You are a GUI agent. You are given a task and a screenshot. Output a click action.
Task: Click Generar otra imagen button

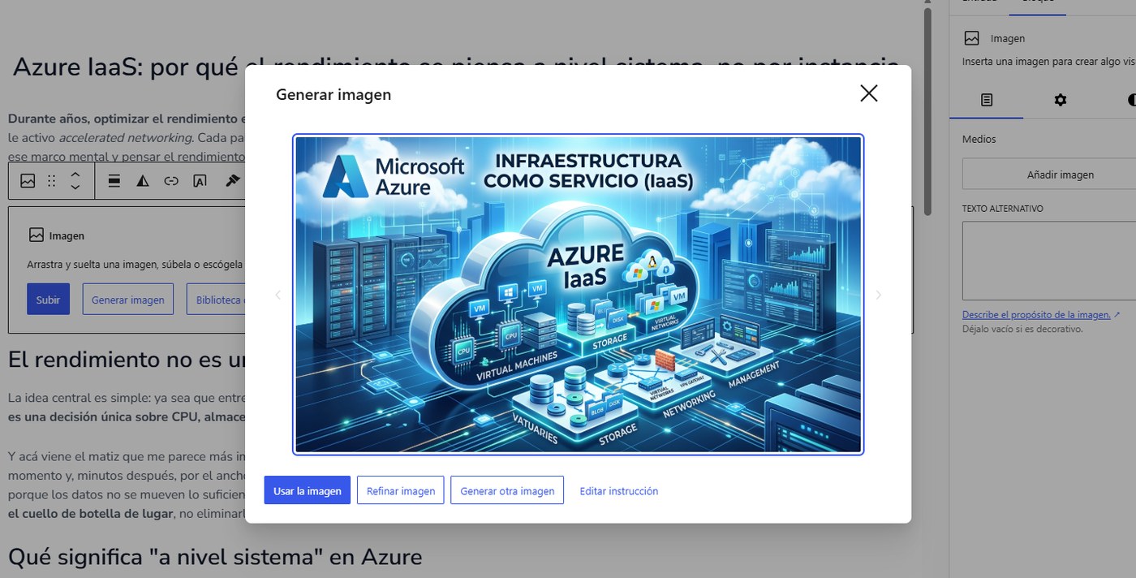507,490
